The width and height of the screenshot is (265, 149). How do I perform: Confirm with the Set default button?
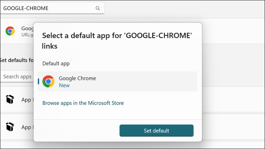156,130
